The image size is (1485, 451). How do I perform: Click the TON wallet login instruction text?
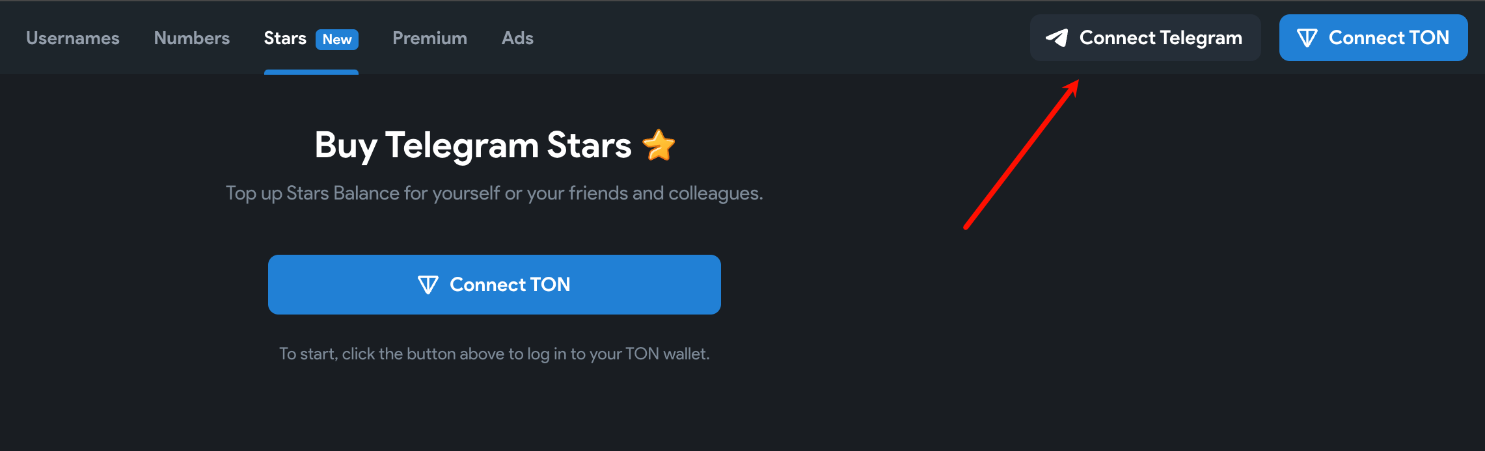[494, 354]
